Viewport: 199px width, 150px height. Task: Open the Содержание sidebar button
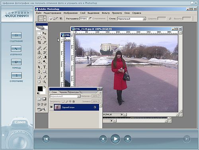16,35
